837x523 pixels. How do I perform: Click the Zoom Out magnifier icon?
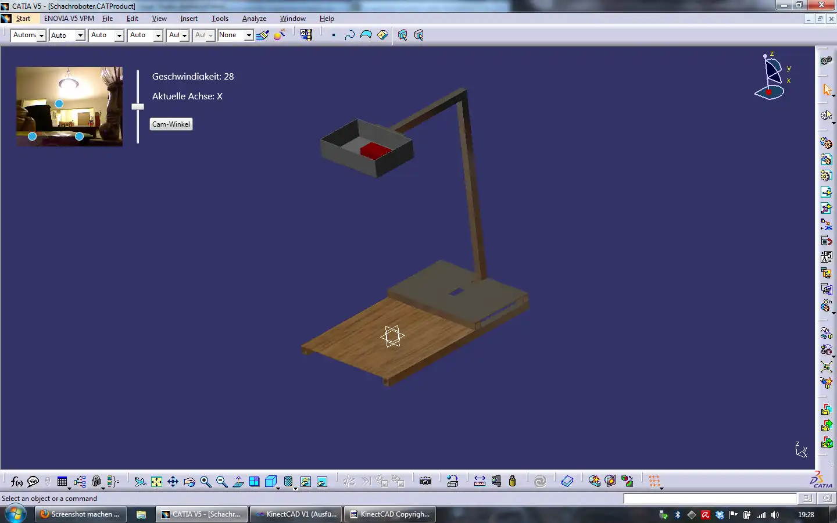coord(222,481)
